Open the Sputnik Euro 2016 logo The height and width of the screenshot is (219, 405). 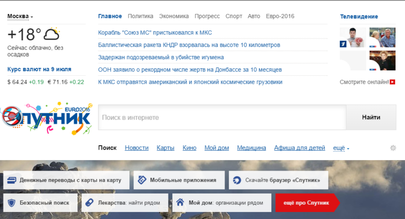pos(46,118)
